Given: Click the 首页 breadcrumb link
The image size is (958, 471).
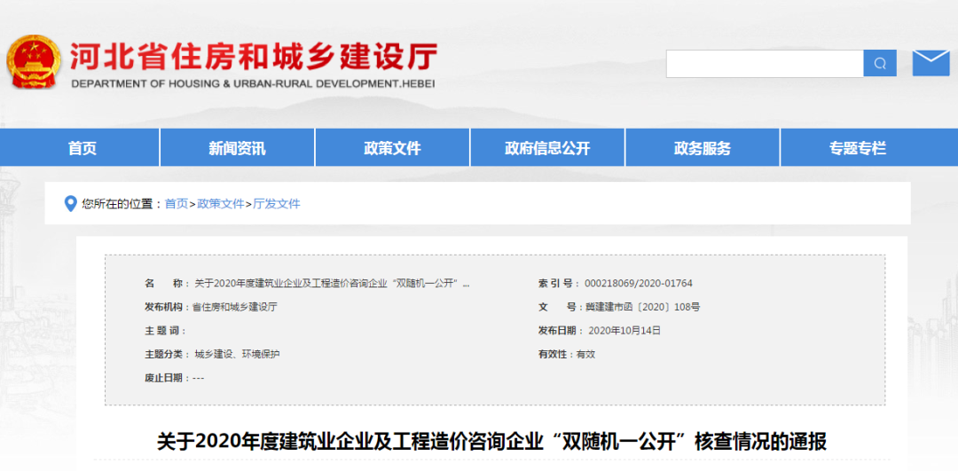Looking at the screenshot, I should pos(177,204).
